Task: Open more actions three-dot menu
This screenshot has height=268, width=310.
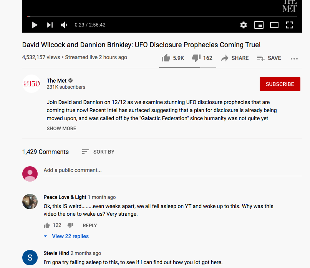Action: (294, 58)
